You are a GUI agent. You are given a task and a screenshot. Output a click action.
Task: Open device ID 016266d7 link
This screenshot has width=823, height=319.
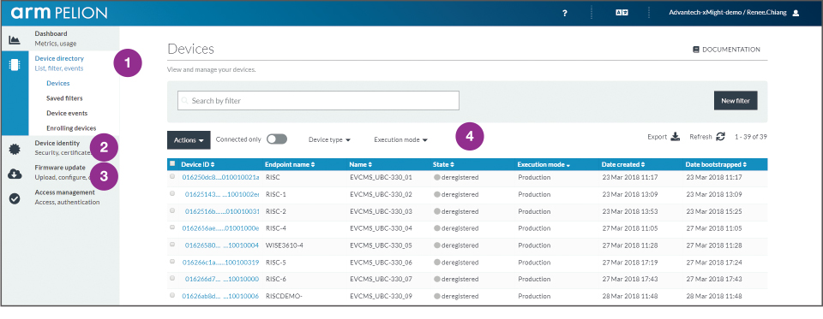222,279
